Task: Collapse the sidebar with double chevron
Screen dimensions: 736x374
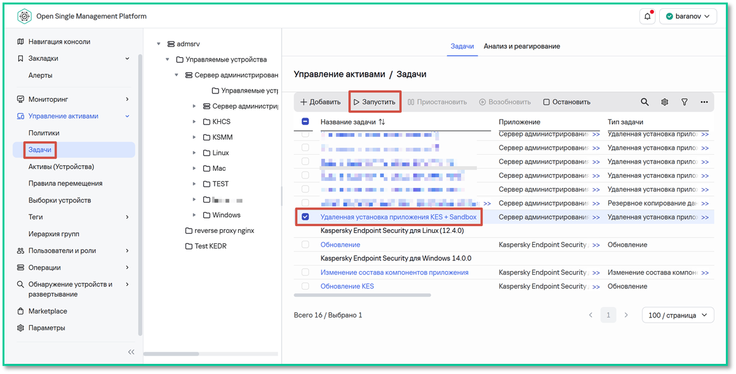Action: point(131,352)
